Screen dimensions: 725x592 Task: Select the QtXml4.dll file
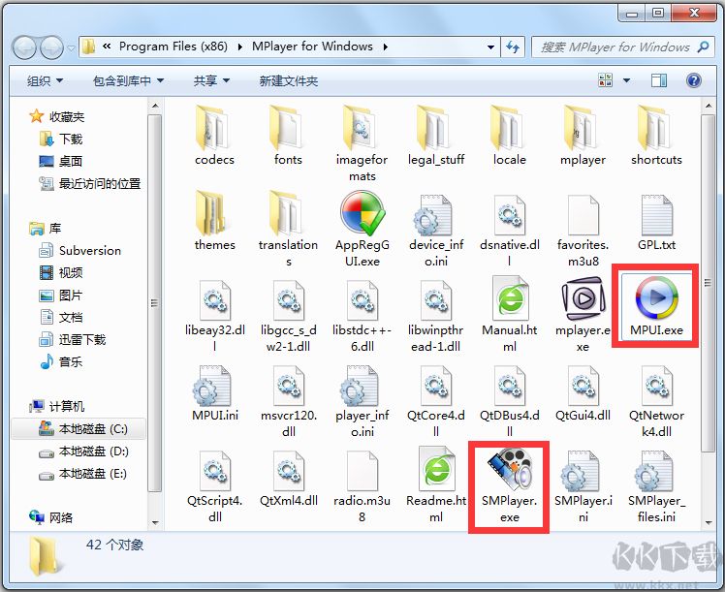click(288, 477)
